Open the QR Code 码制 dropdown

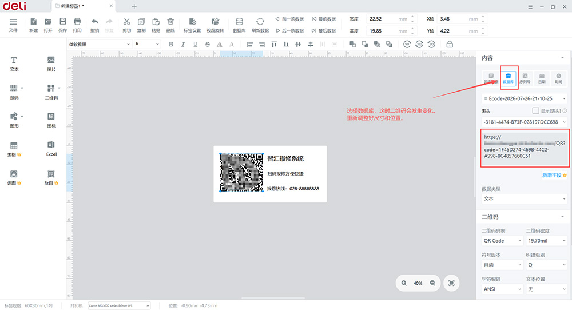tap(502, 241)
